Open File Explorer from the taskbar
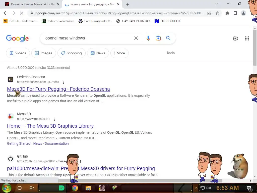Image resolution: width=257 pixels, height=193 pixels. click(88, 188)
